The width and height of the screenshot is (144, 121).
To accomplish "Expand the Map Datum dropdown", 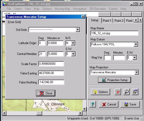I will 136,44.
